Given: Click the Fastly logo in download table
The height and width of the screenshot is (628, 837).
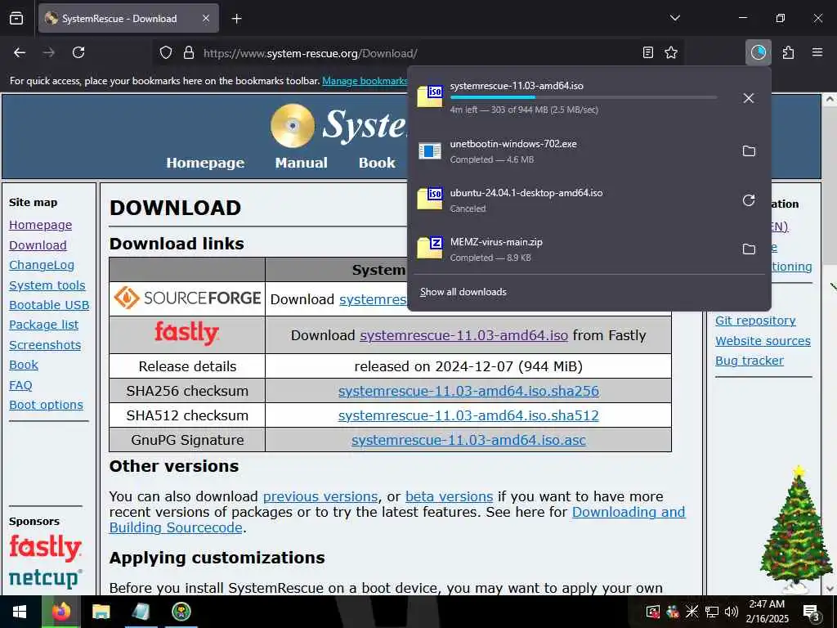Looking at the screenshot, I should 187,334.
